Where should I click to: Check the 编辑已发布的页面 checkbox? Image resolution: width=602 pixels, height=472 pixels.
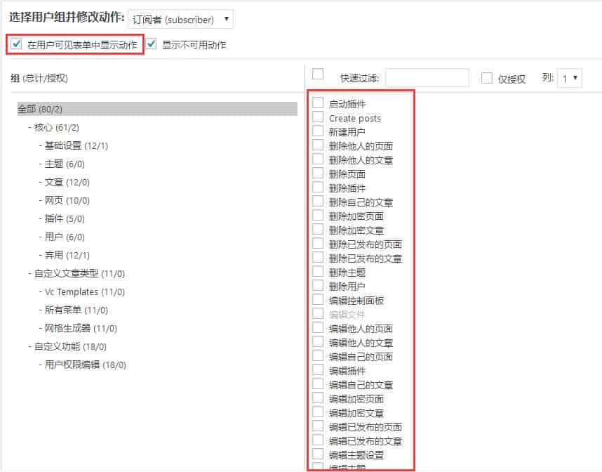318,426
